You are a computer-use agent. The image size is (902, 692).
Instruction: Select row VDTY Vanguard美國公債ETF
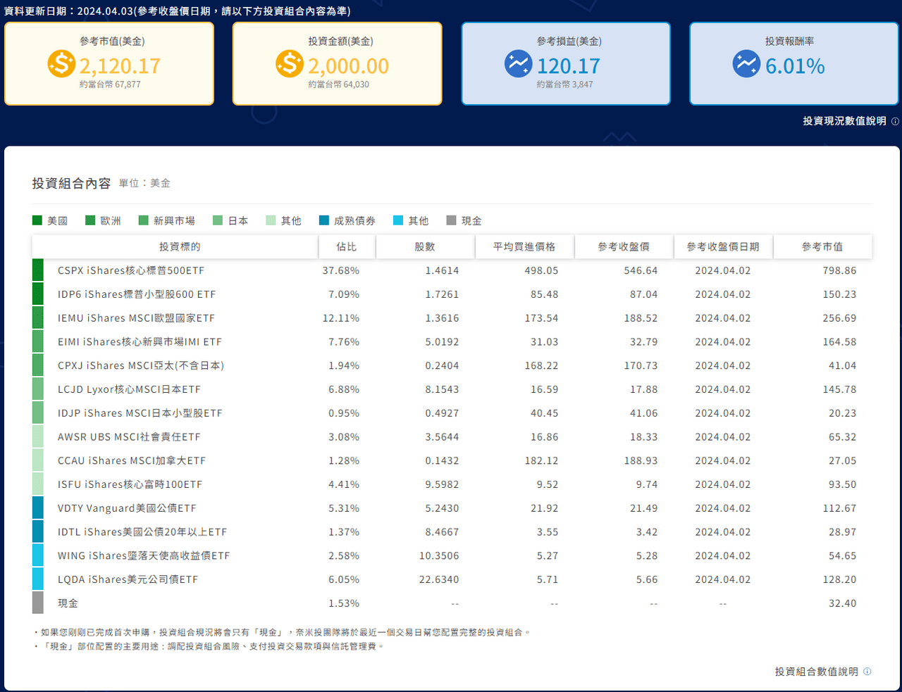point(452,508)
